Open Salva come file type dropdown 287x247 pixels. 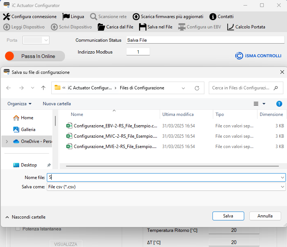[166, 187]
